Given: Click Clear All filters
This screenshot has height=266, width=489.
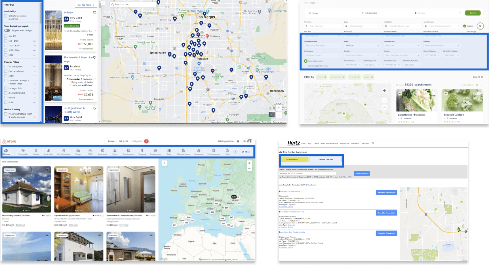Looking at the screenshot, I should pyautogui.click(x=478, y=77).
